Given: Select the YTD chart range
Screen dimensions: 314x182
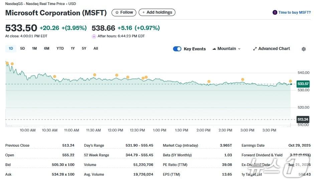Looking at the screenshot, I should [60, 49].
